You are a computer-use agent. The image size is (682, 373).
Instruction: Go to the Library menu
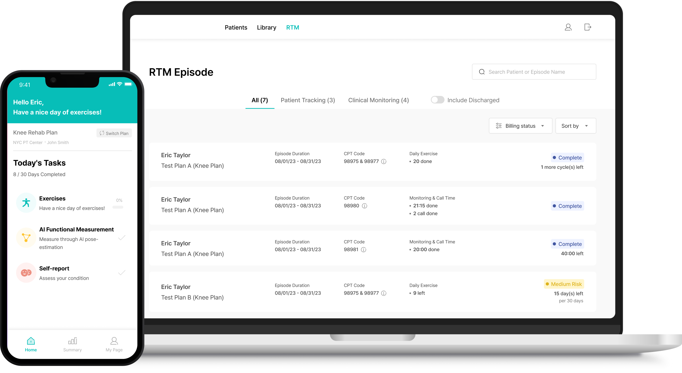click(x=266, y=27)
